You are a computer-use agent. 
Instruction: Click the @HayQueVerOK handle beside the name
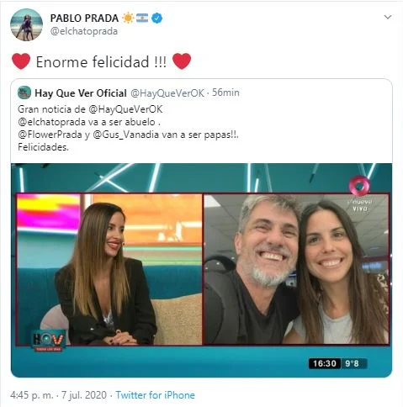tap(167, 93)
